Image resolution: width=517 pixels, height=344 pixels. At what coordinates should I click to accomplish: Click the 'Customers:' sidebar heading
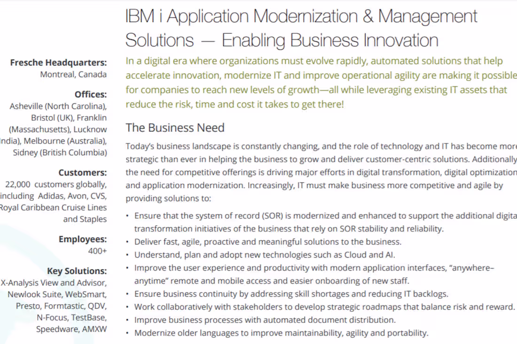click(83, 173)
